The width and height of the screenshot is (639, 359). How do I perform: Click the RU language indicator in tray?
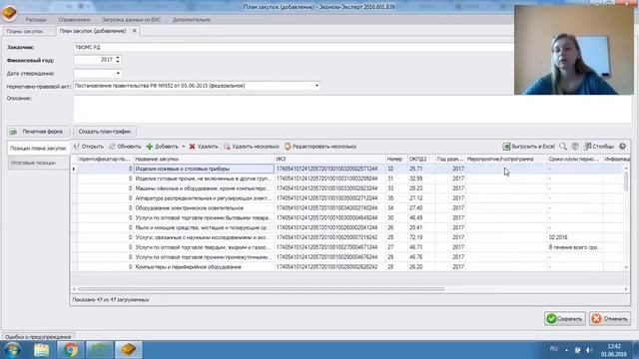click(x=553, y=349)
